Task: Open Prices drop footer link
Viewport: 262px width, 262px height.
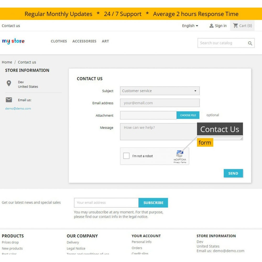Action: tap(10, 242)
